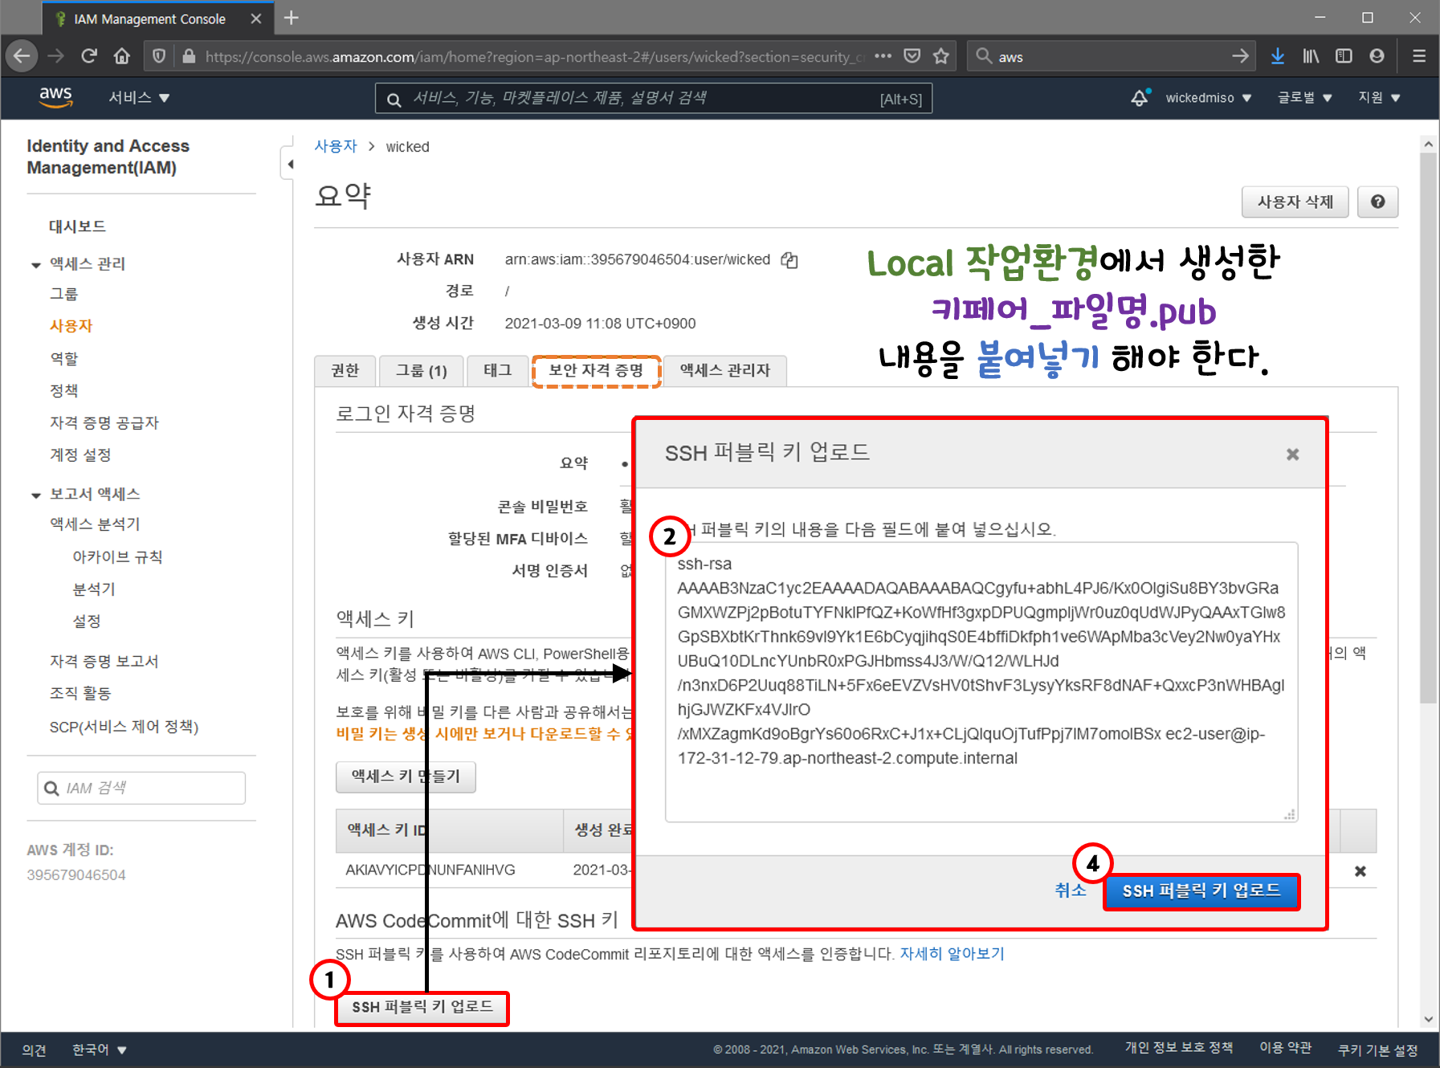Open the wickedmiso account dropdown
Image resolution: width=1440 pixels, height=1068 pixels.
[x=1208, y=98]
